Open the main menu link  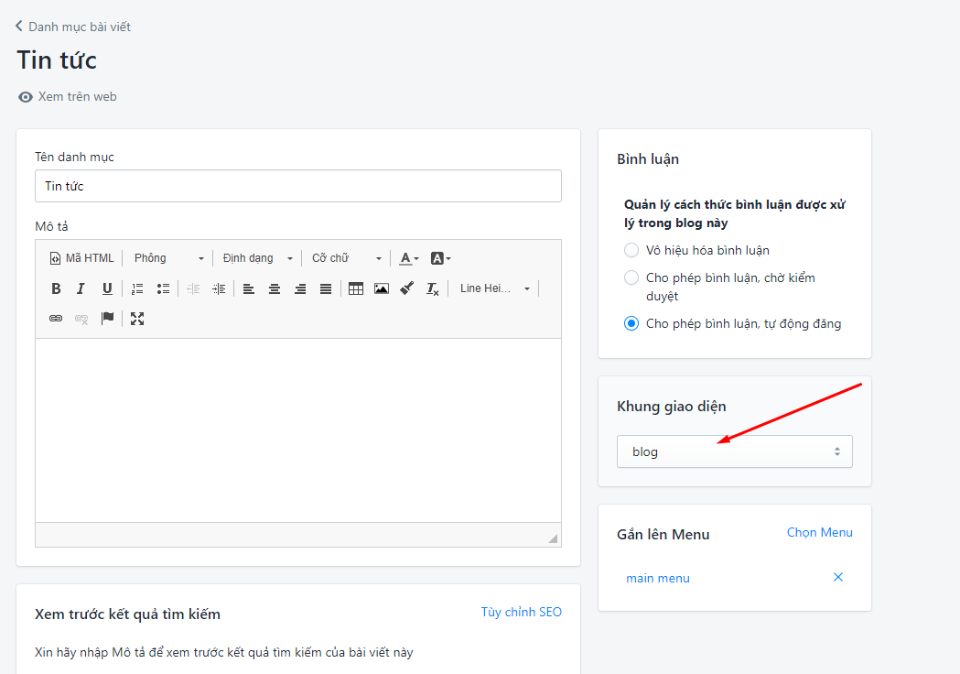pos(658,579)
